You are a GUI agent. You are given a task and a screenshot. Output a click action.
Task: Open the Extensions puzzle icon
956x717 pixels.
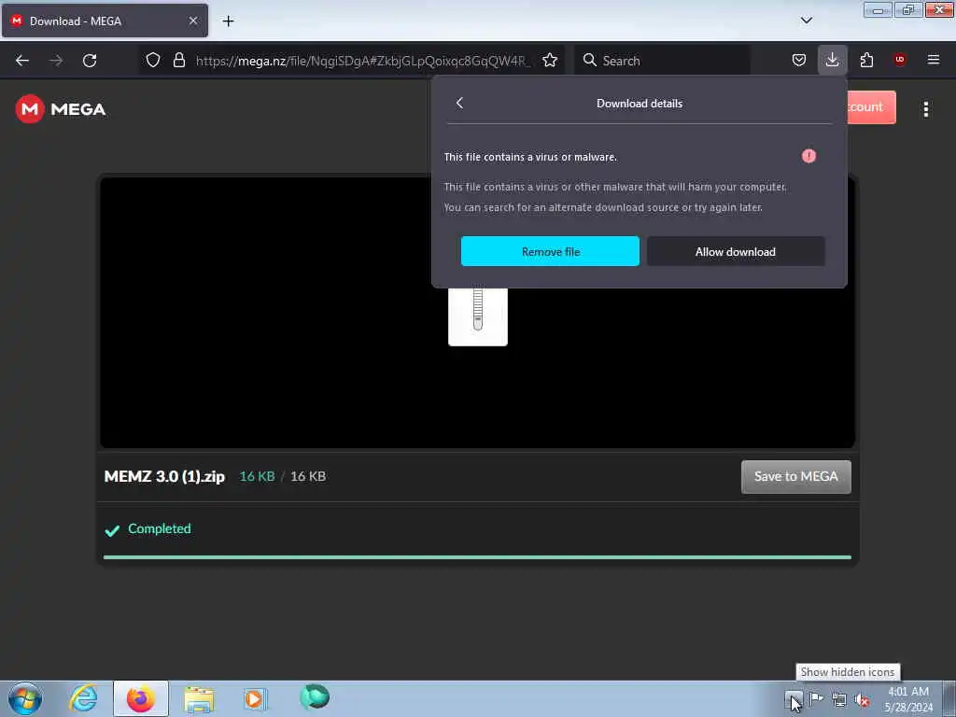[866, 60]
